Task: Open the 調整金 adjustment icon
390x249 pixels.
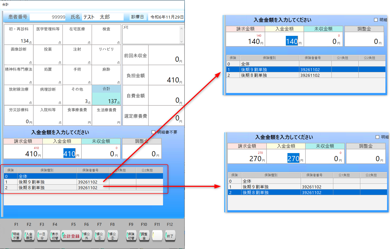Action: (x=144, y=236)
